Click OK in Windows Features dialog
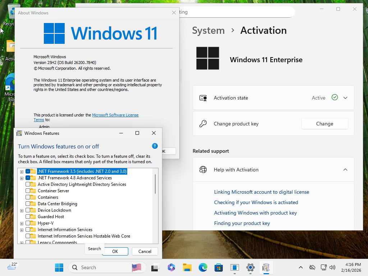The width and height of the screenshot is (368, 276). [115, 251]
